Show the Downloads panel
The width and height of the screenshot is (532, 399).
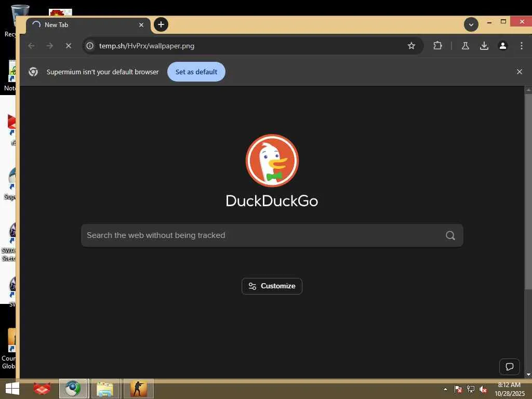coord(484,46)
